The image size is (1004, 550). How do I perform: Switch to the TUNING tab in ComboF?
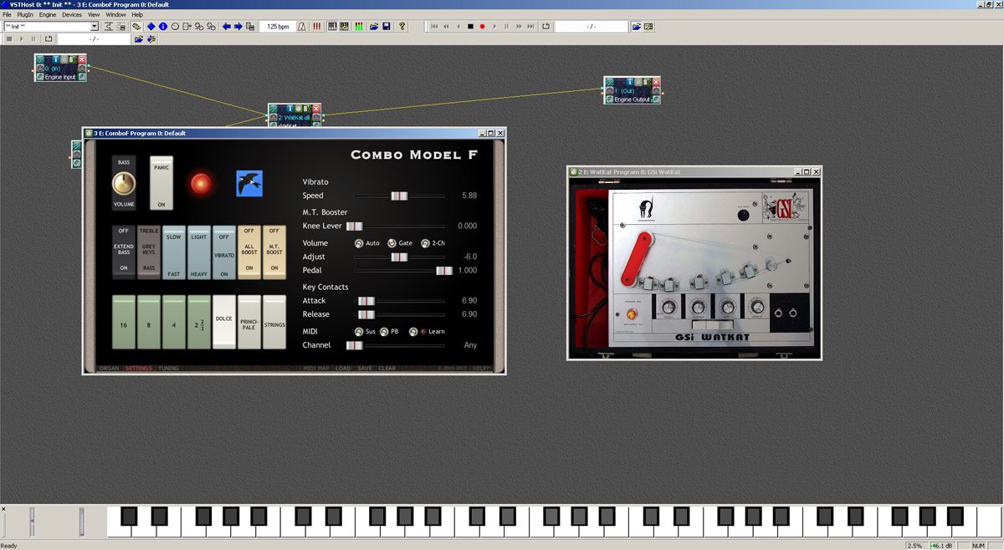[168, 369]
